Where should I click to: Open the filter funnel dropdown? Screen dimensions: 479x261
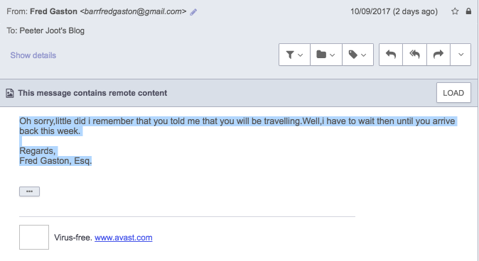tap(294, 55)
